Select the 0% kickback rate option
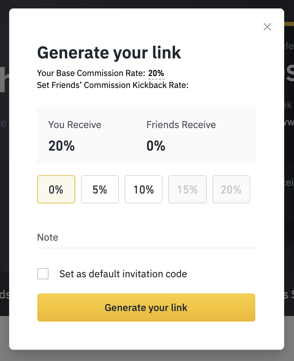 (x=56, y=190)
